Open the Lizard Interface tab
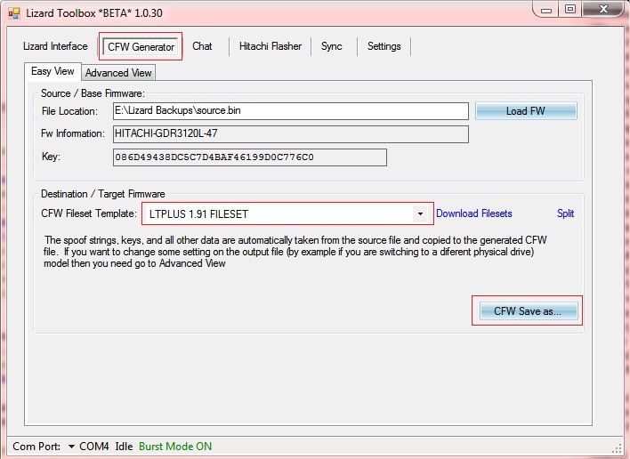630x459 pixels. 55,46
